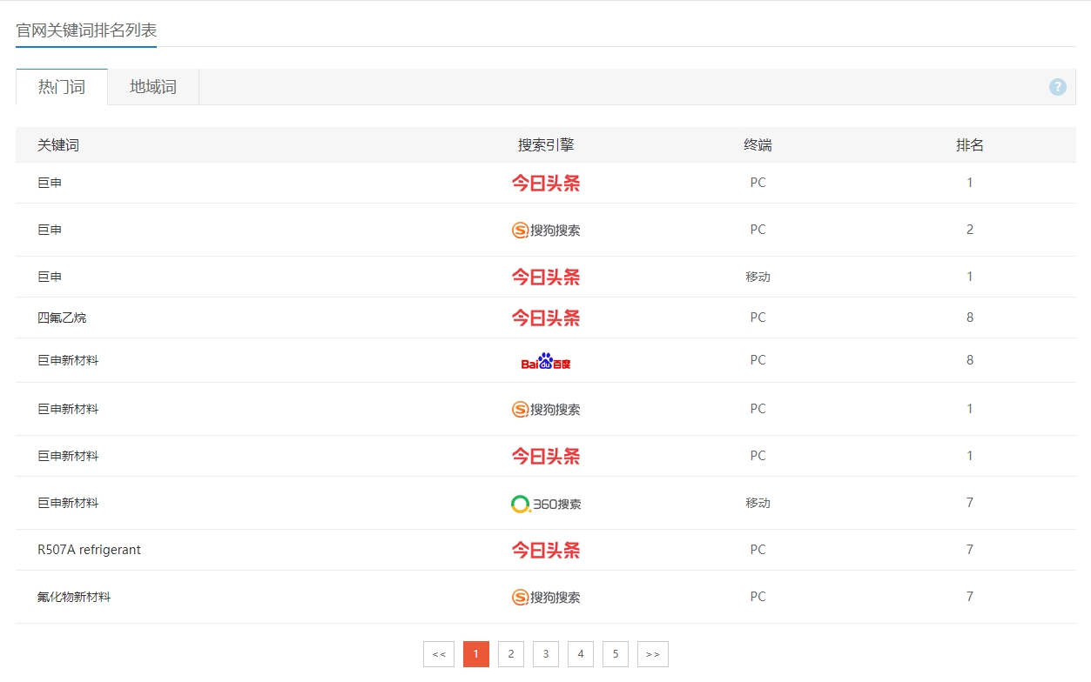Click Sogou logo in 氟化物新材料 row

(x=545, y=597)
